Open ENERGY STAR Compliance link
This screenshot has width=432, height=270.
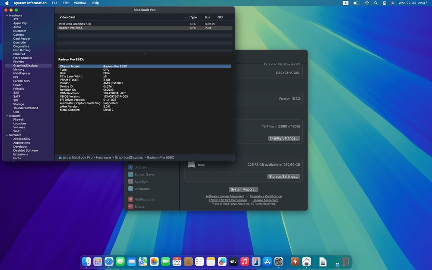point(228,200)
